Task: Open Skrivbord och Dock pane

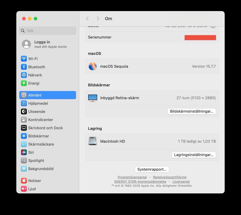Action: pyautogui.click(x=48, y=128)
